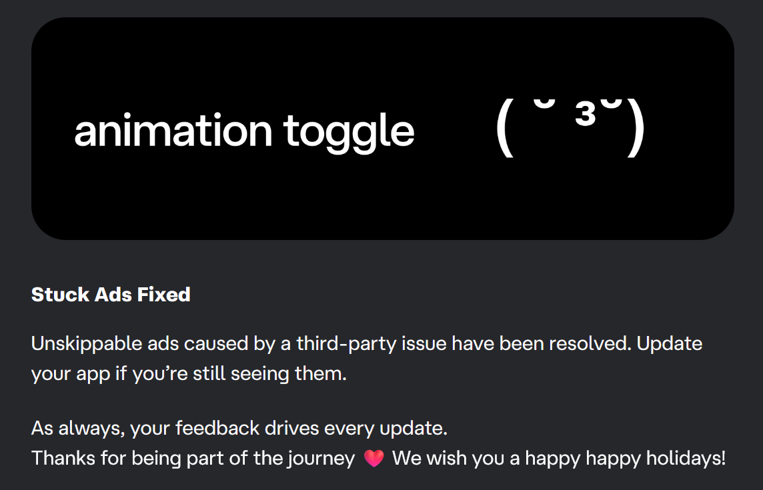Click the word "toggle" in the banner
Screen dimensions: 763x490
click(349, 133)
